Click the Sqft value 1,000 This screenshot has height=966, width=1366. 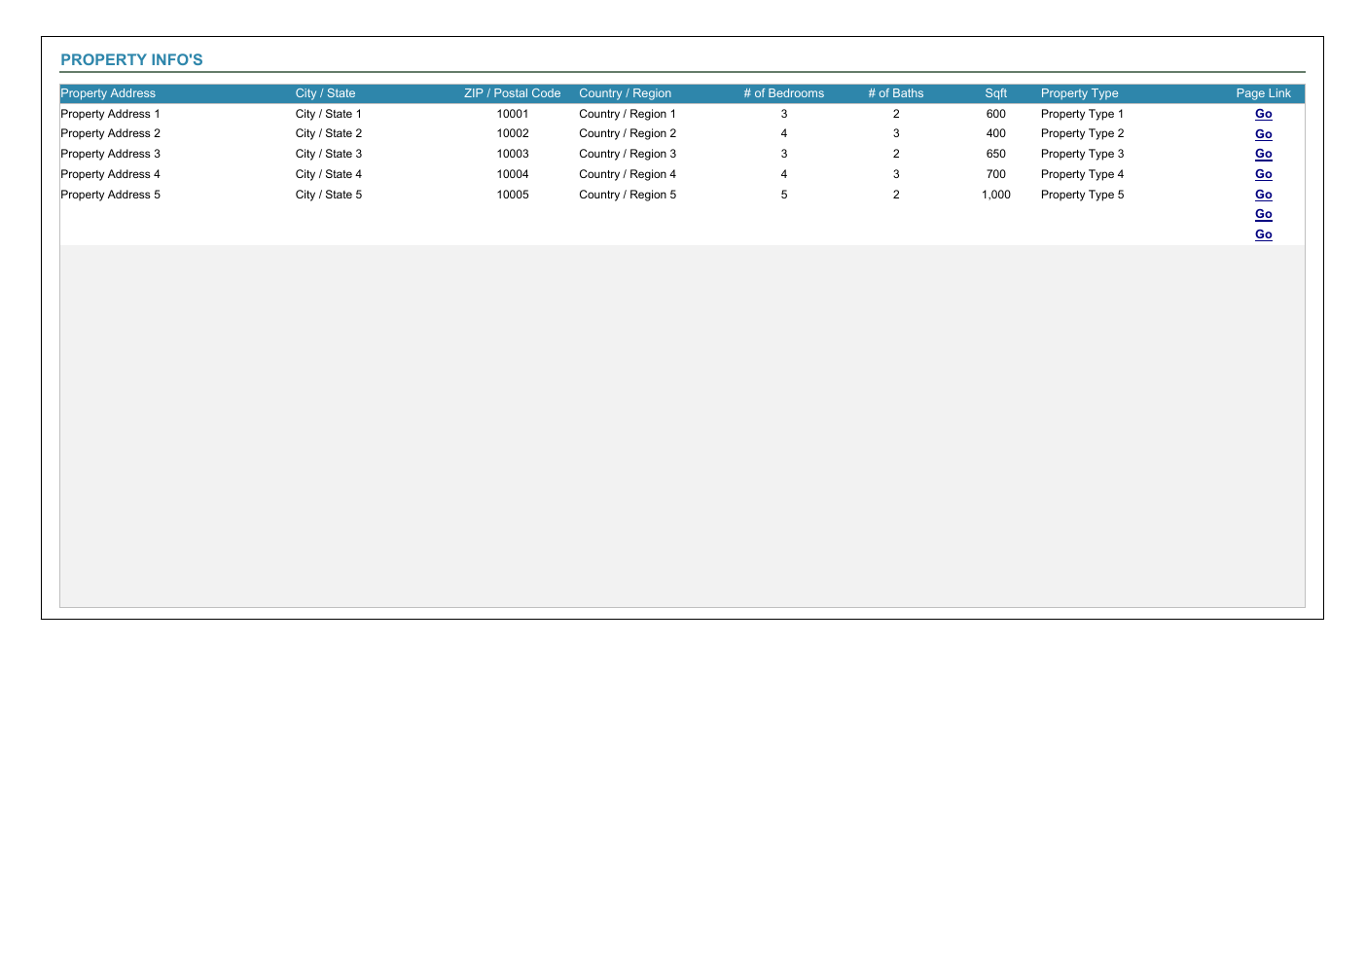(995, 195)
